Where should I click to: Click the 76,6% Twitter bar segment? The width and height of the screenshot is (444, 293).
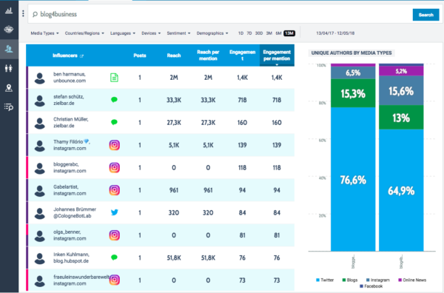353,179
